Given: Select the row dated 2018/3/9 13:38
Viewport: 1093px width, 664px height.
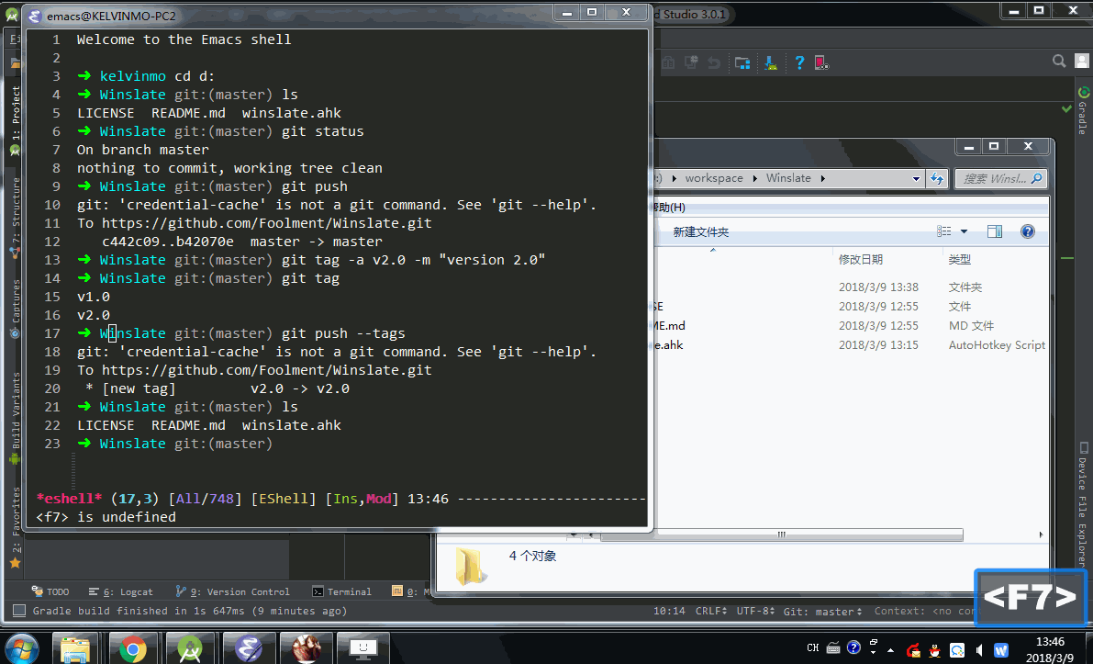Looking at the screenshot, I should (x=849, y=287).
